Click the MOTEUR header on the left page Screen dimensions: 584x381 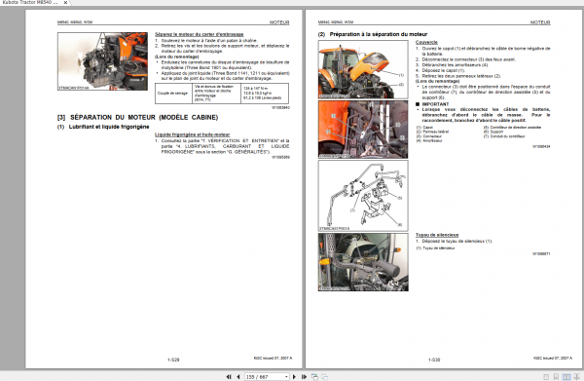click(x=279, y=22)
